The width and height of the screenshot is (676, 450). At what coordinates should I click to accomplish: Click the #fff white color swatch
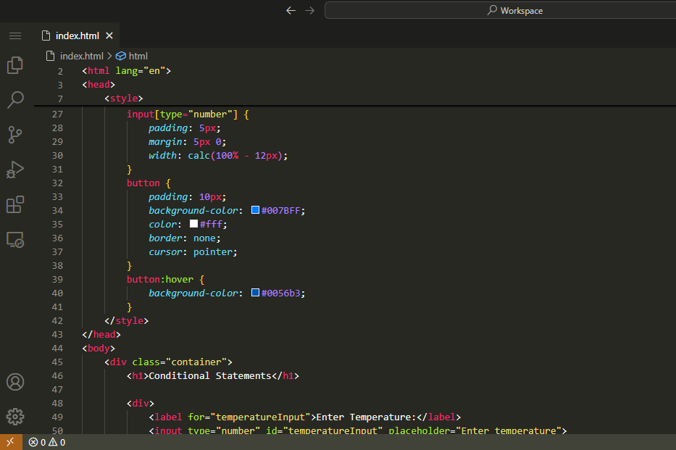point(193,225)
